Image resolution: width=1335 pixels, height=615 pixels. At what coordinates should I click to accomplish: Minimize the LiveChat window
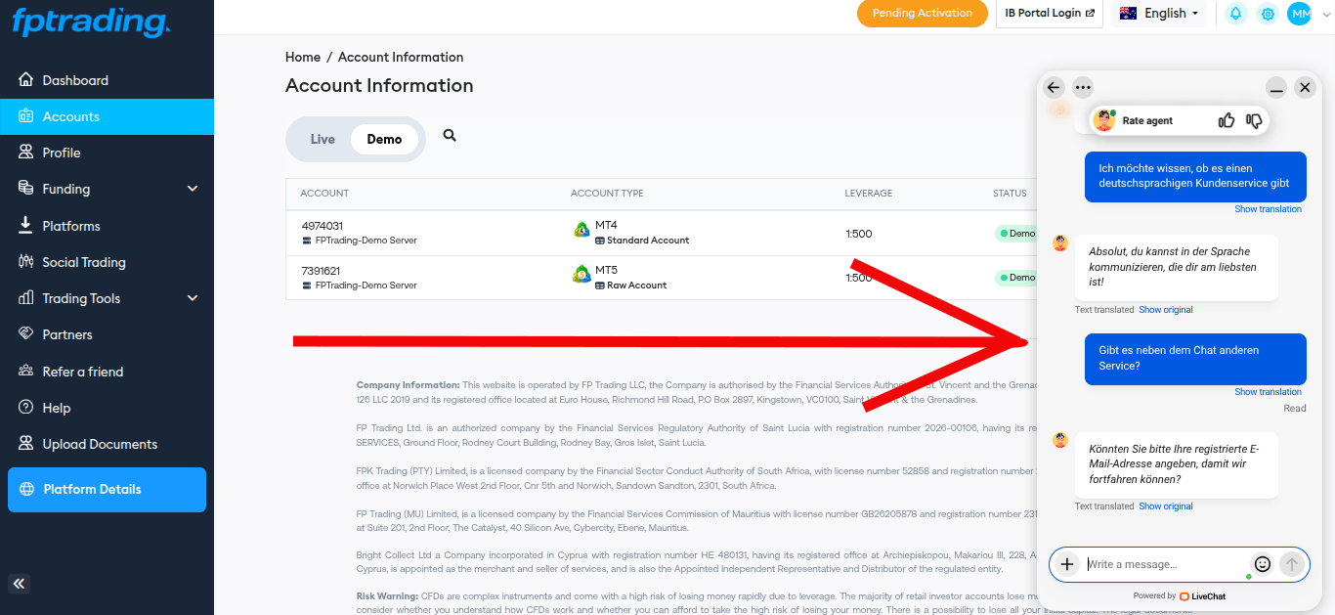(x=1276, y=87)
